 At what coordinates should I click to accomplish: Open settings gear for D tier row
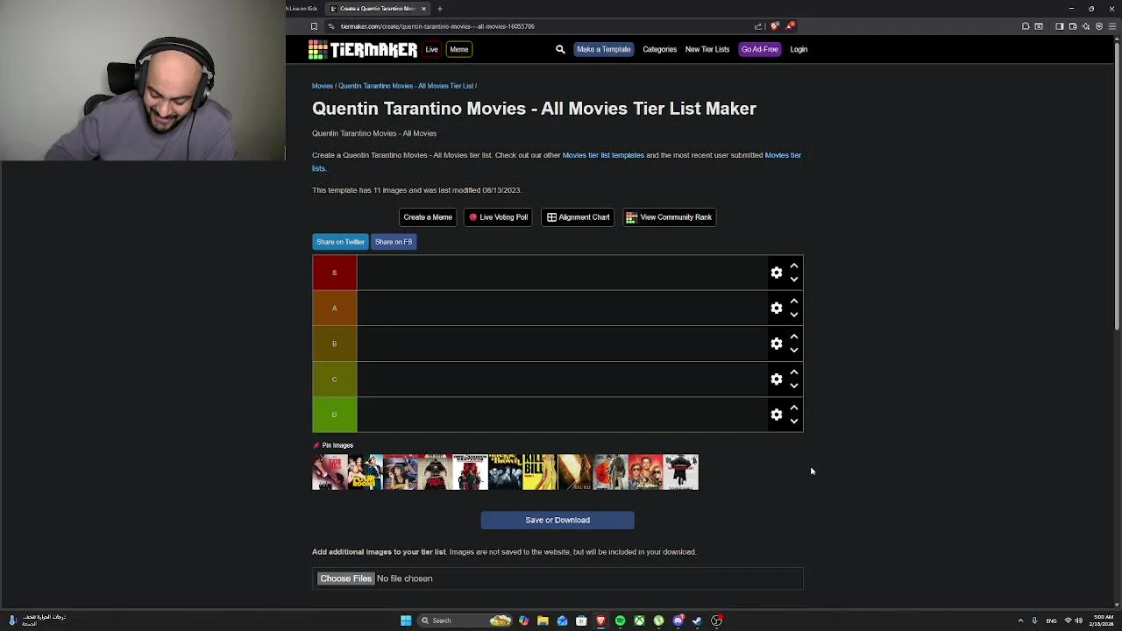(777, 415)
